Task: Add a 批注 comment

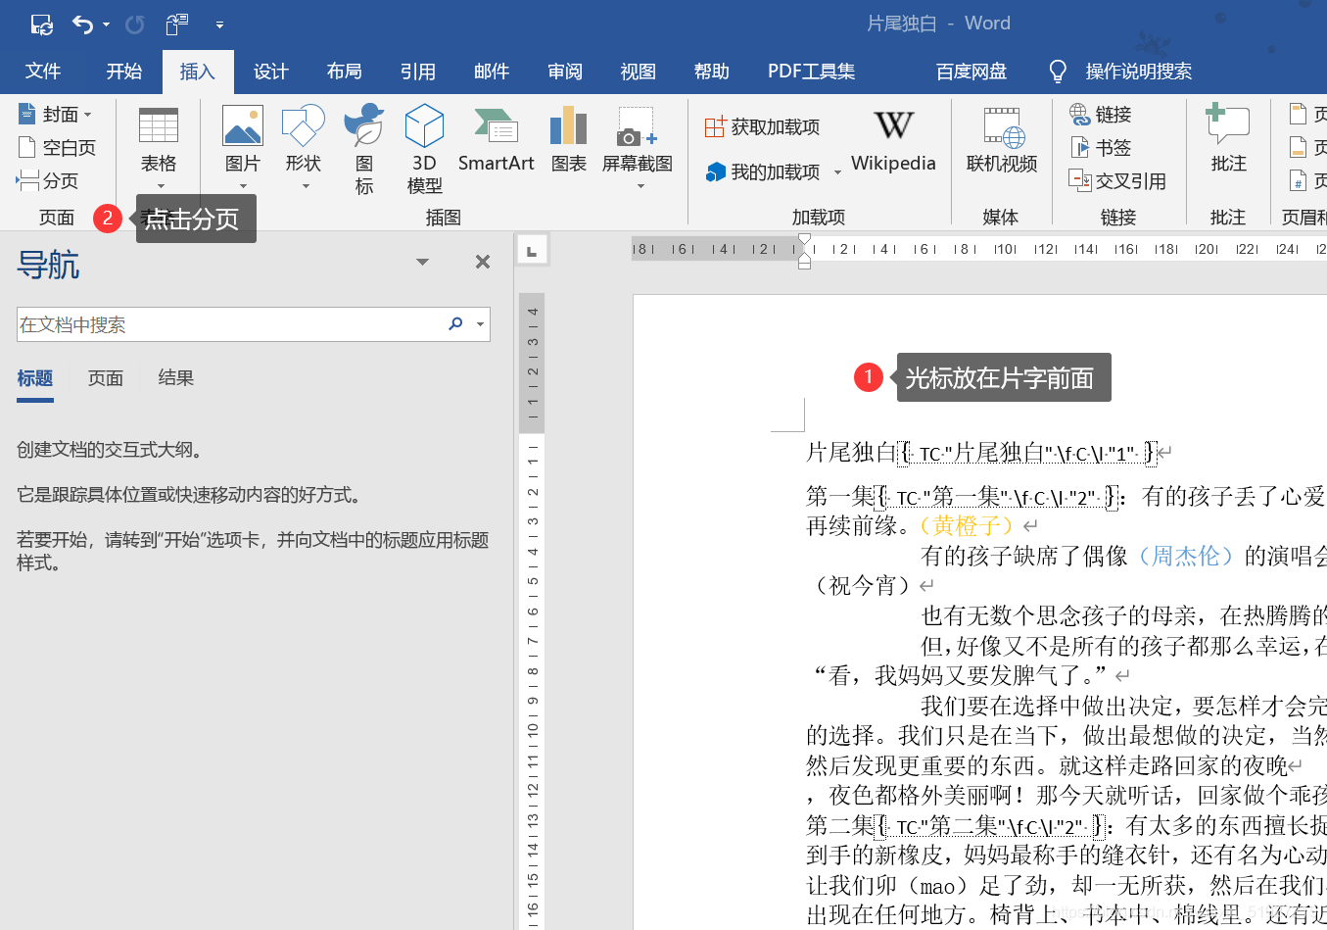Action: point(1228,139)
